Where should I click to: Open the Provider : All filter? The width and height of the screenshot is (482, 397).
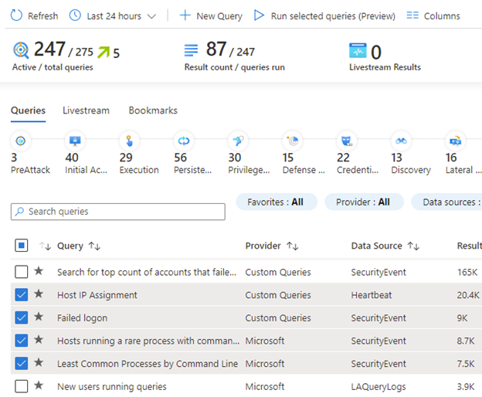tap(364, 202)
